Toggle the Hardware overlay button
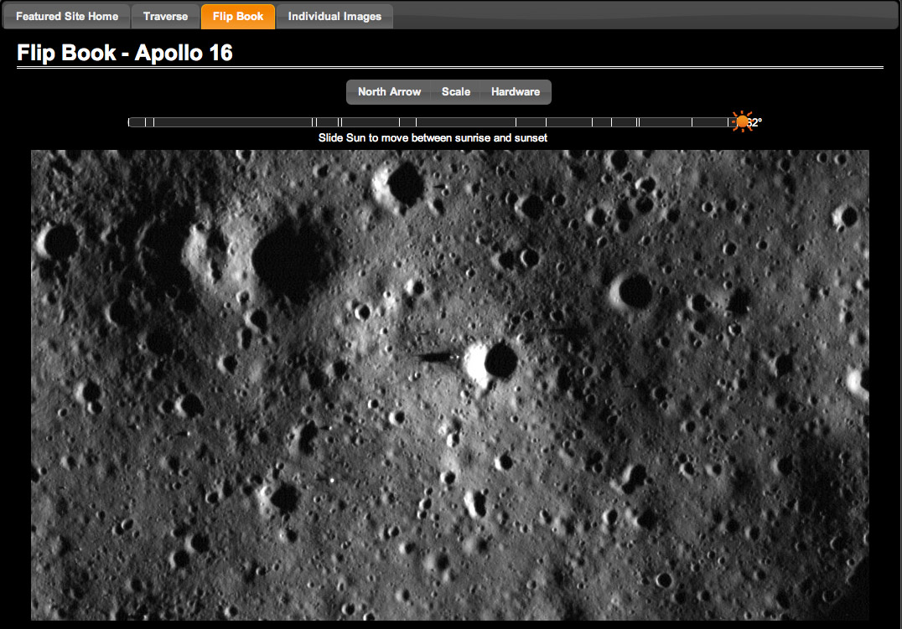The width and height of the screenshot is (902, 629). click(516, 92)
